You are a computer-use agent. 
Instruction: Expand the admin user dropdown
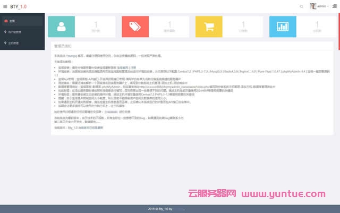click(x=322, y=6)
